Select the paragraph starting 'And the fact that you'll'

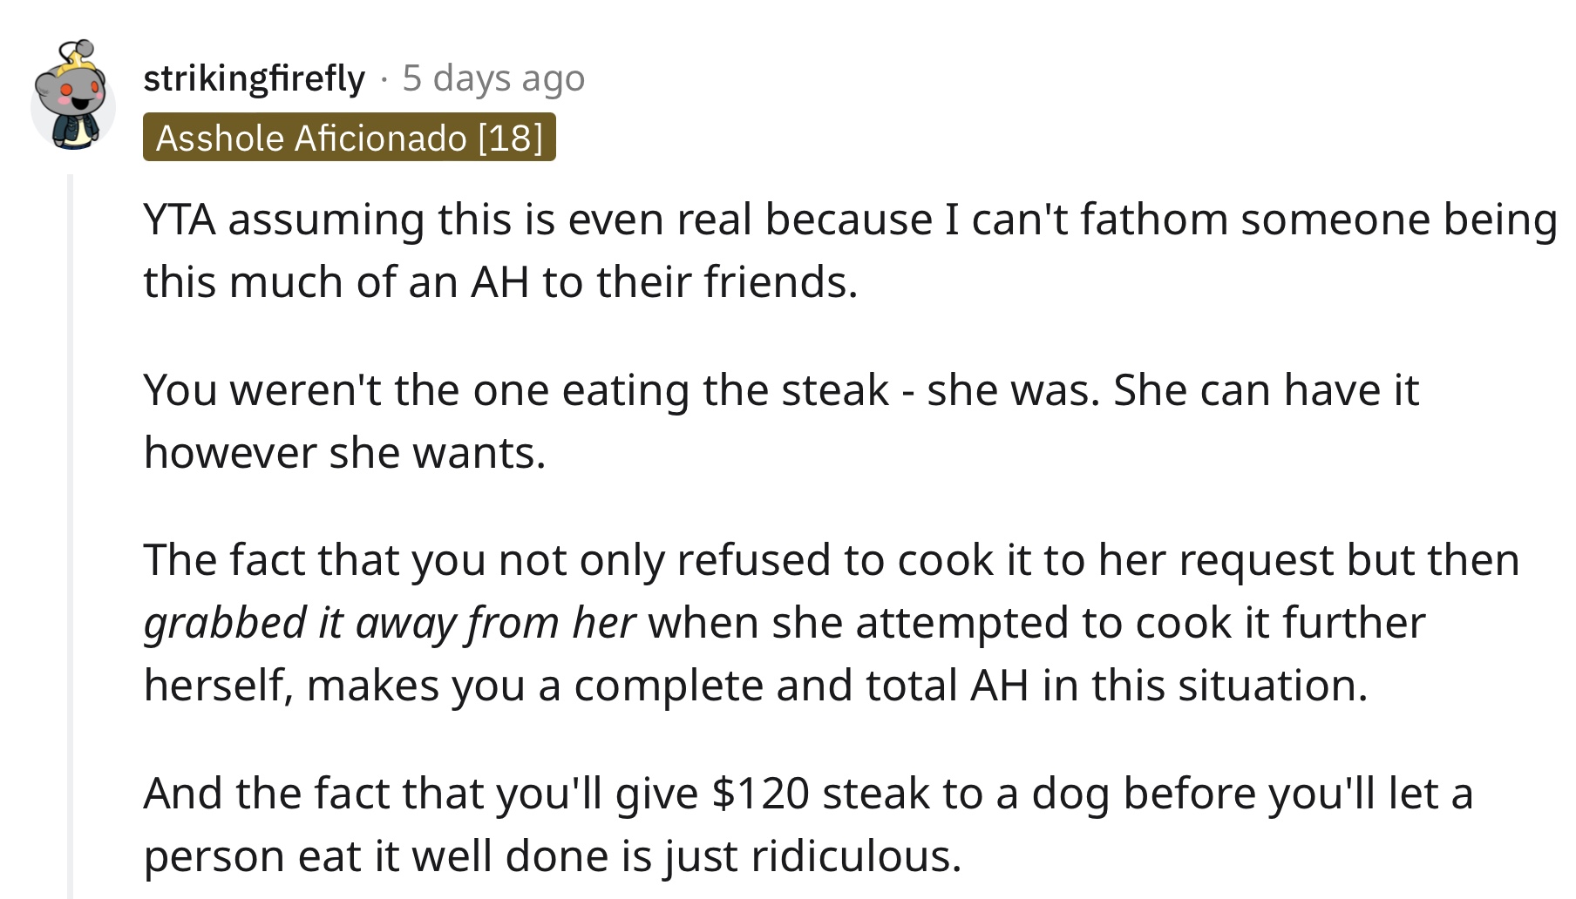click(808, 824)
